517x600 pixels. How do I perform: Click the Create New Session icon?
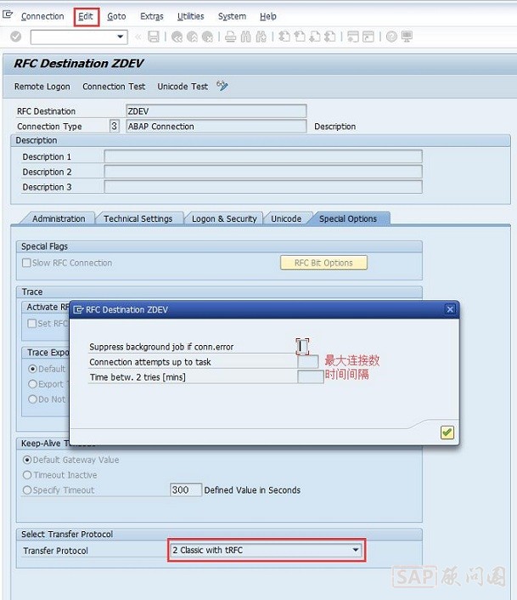pyautogui.click(x=353, y=37)
